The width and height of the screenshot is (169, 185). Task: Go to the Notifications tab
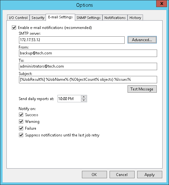coord(115,18)
